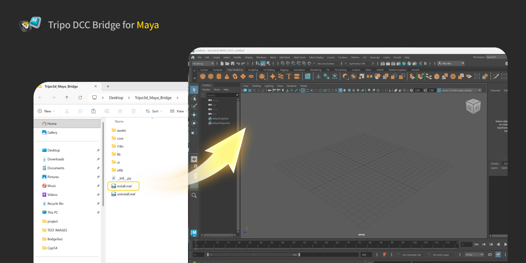Select the Move tool in toolbox

pos(194,114)
